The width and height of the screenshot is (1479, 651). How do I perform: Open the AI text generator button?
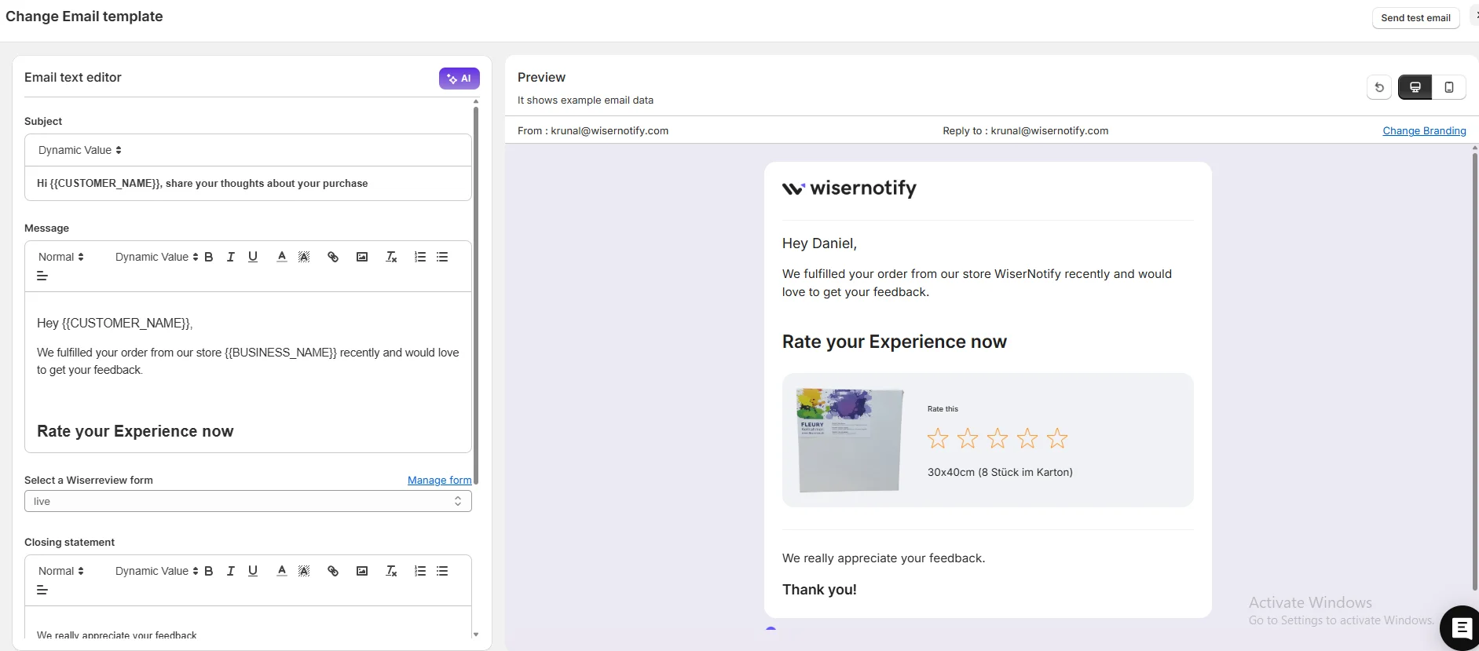click(459, 79)
